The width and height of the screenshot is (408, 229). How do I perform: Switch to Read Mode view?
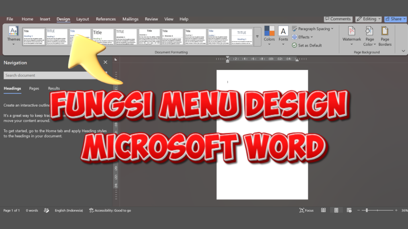click(323, 210)
